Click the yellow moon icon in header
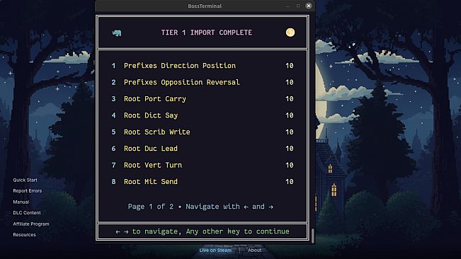461x259 pixels. (x=290, y=33)
